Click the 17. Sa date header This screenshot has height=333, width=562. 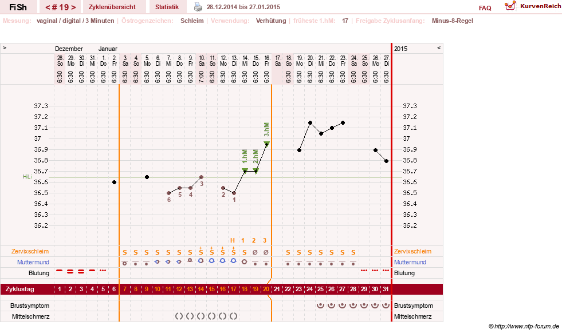coord(278,61)
